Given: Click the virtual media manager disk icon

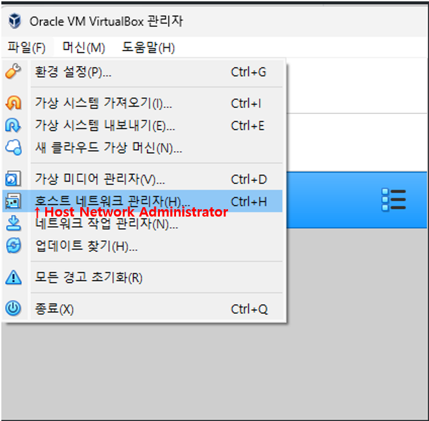Looking at the screenshot, I should [13, 179].
